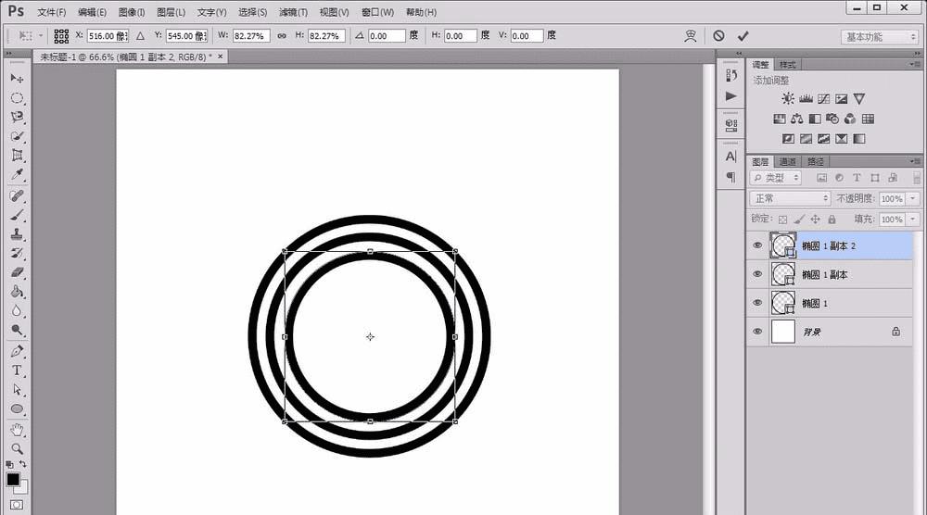The width and height of the screenshot is (927, 515).
Task: Expand the opacity 不透明度 dropdown arrow
Action: (x=913, y=199)
